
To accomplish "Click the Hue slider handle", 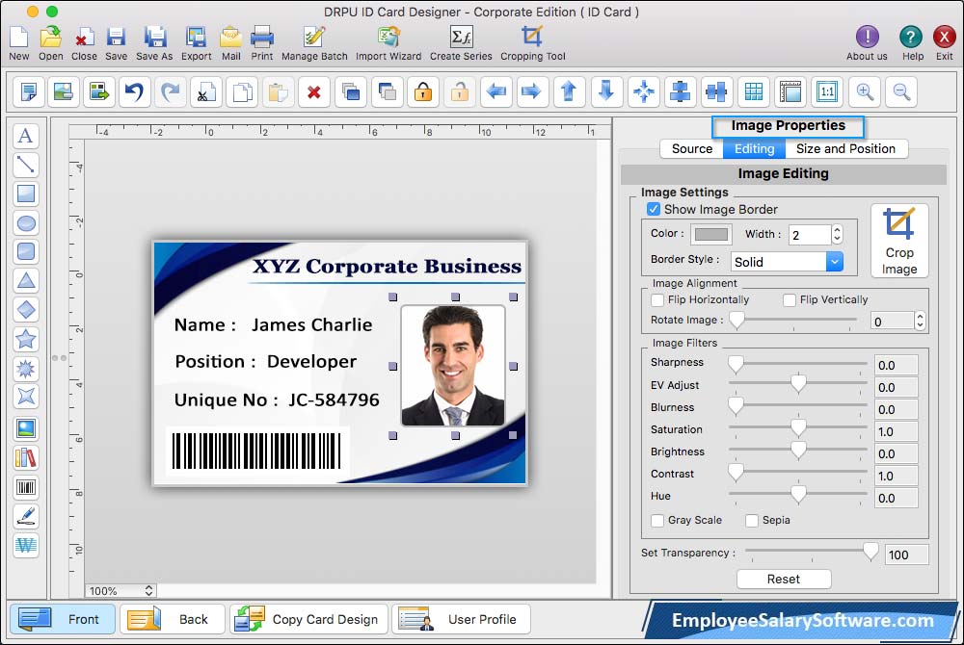I will click(x=798, y=494).
